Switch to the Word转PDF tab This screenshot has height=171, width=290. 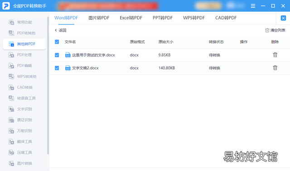66,18
